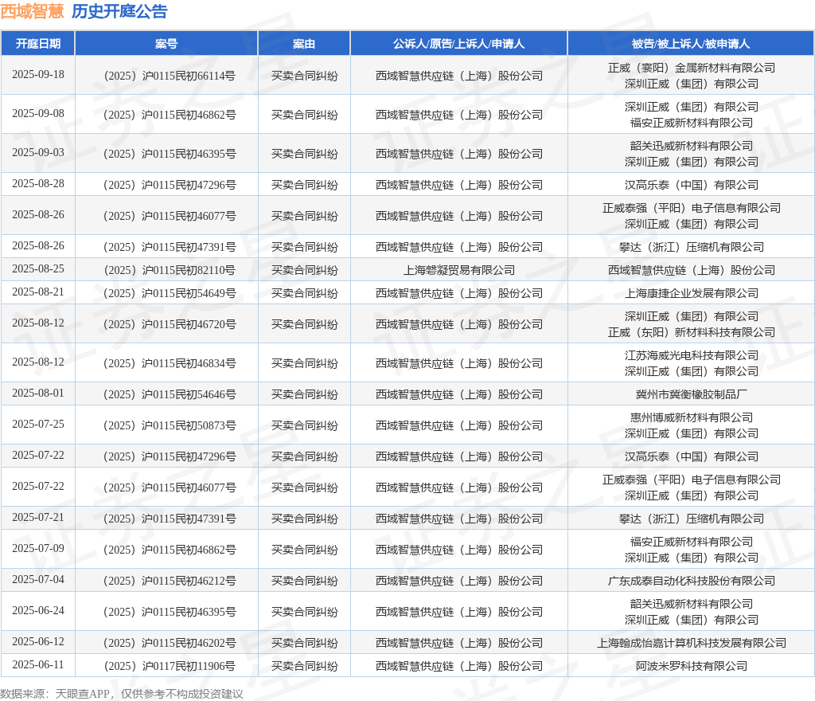Click defendant 上海康捷企业发展有限公司
The width and height of the screenshot is (815, 701).
click(692, 293)
